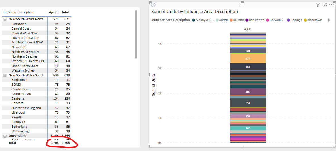Collapse the New South Wales South group
This screenshot has width=336, height=151.
coord(5,75)
